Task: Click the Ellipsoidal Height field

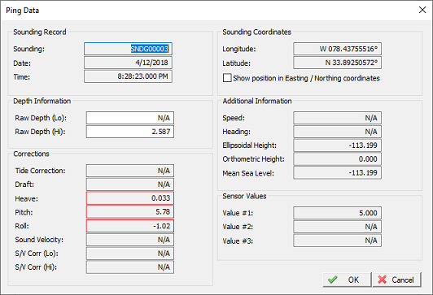Action: point(337,145)
